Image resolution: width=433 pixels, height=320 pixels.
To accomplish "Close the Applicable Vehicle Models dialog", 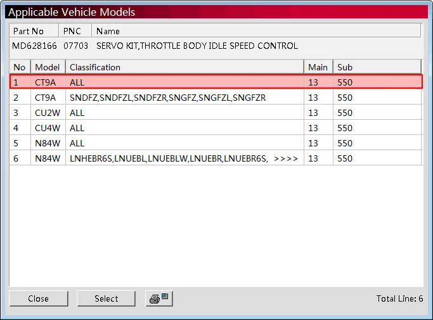I will pos(39,298).
